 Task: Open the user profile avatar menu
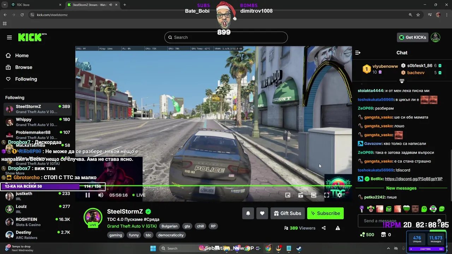click(x=435, y=37)
